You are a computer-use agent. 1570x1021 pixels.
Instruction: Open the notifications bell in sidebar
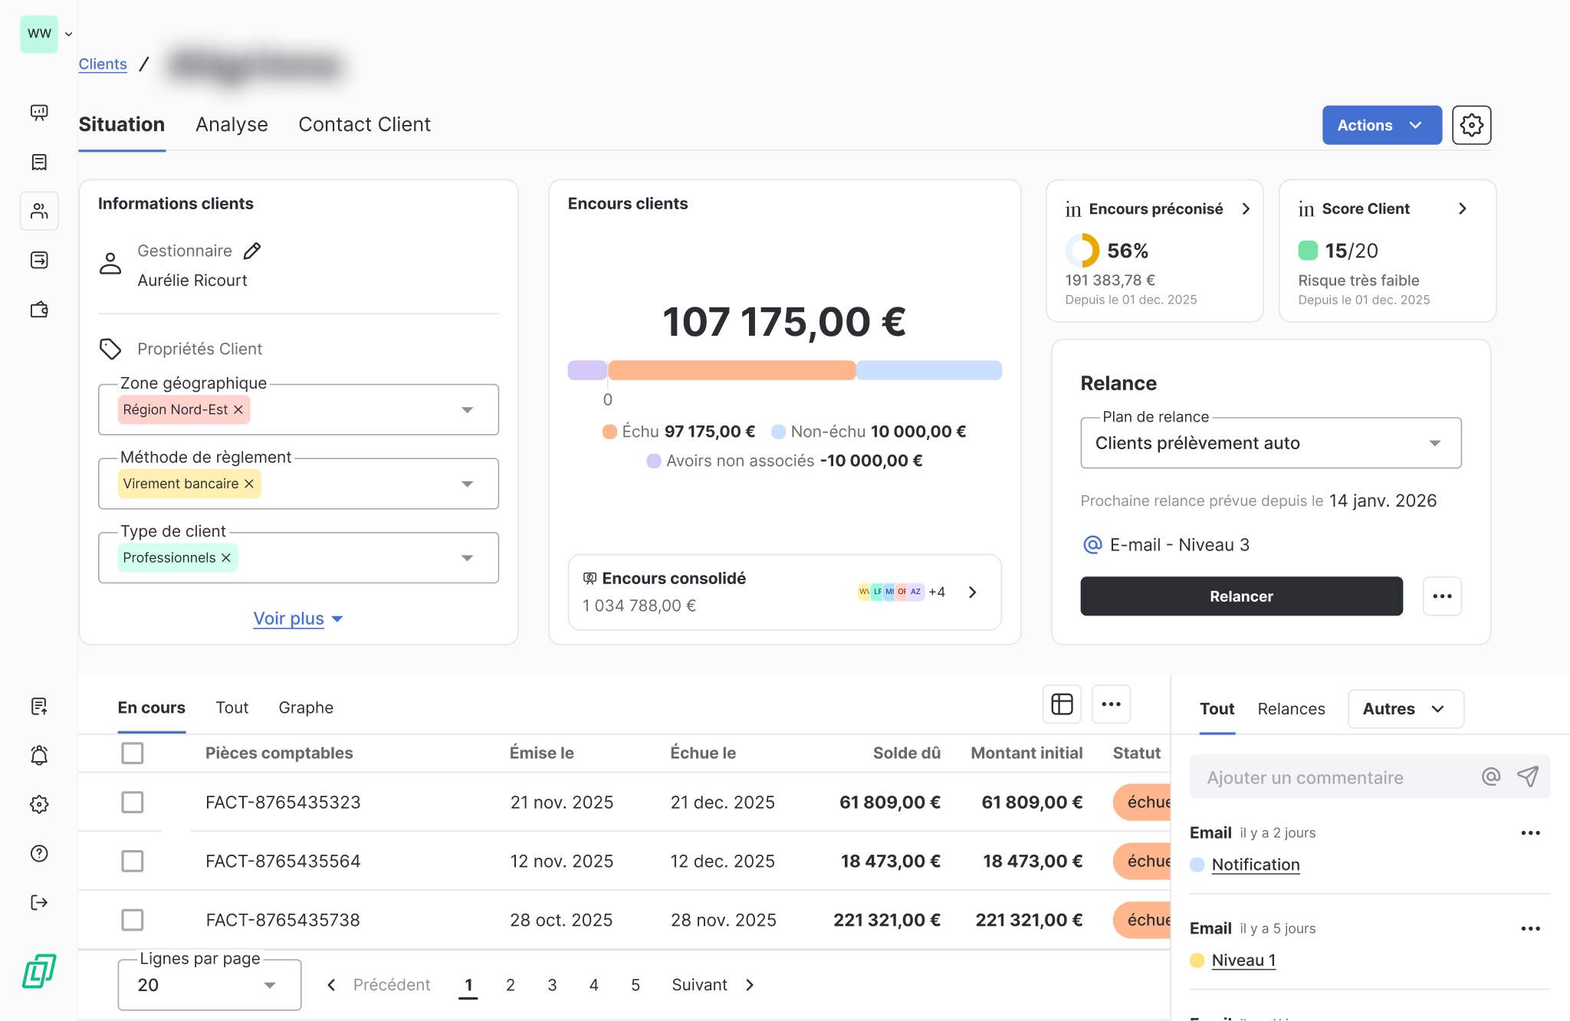coord(39,755)
